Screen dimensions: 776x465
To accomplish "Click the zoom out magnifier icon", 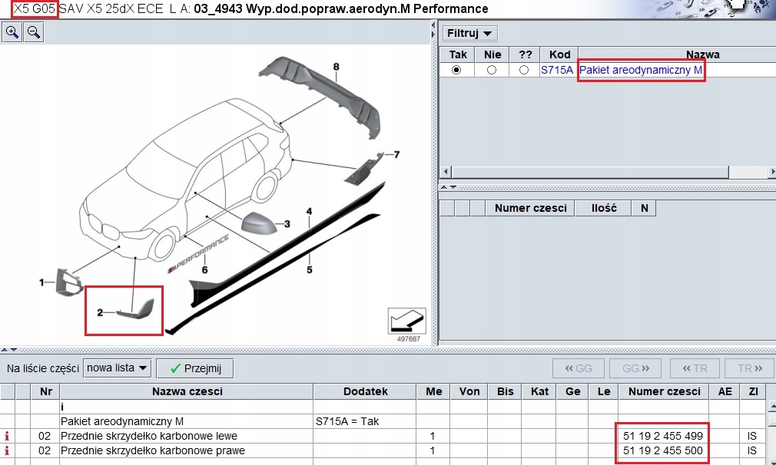I will [34, 31].
